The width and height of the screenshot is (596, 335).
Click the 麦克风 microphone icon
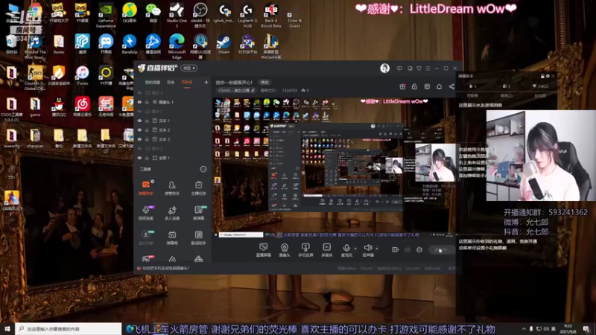click(346, 248)
